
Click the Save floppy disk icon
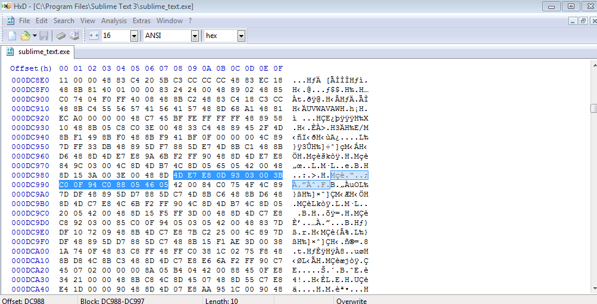[44, 36]
